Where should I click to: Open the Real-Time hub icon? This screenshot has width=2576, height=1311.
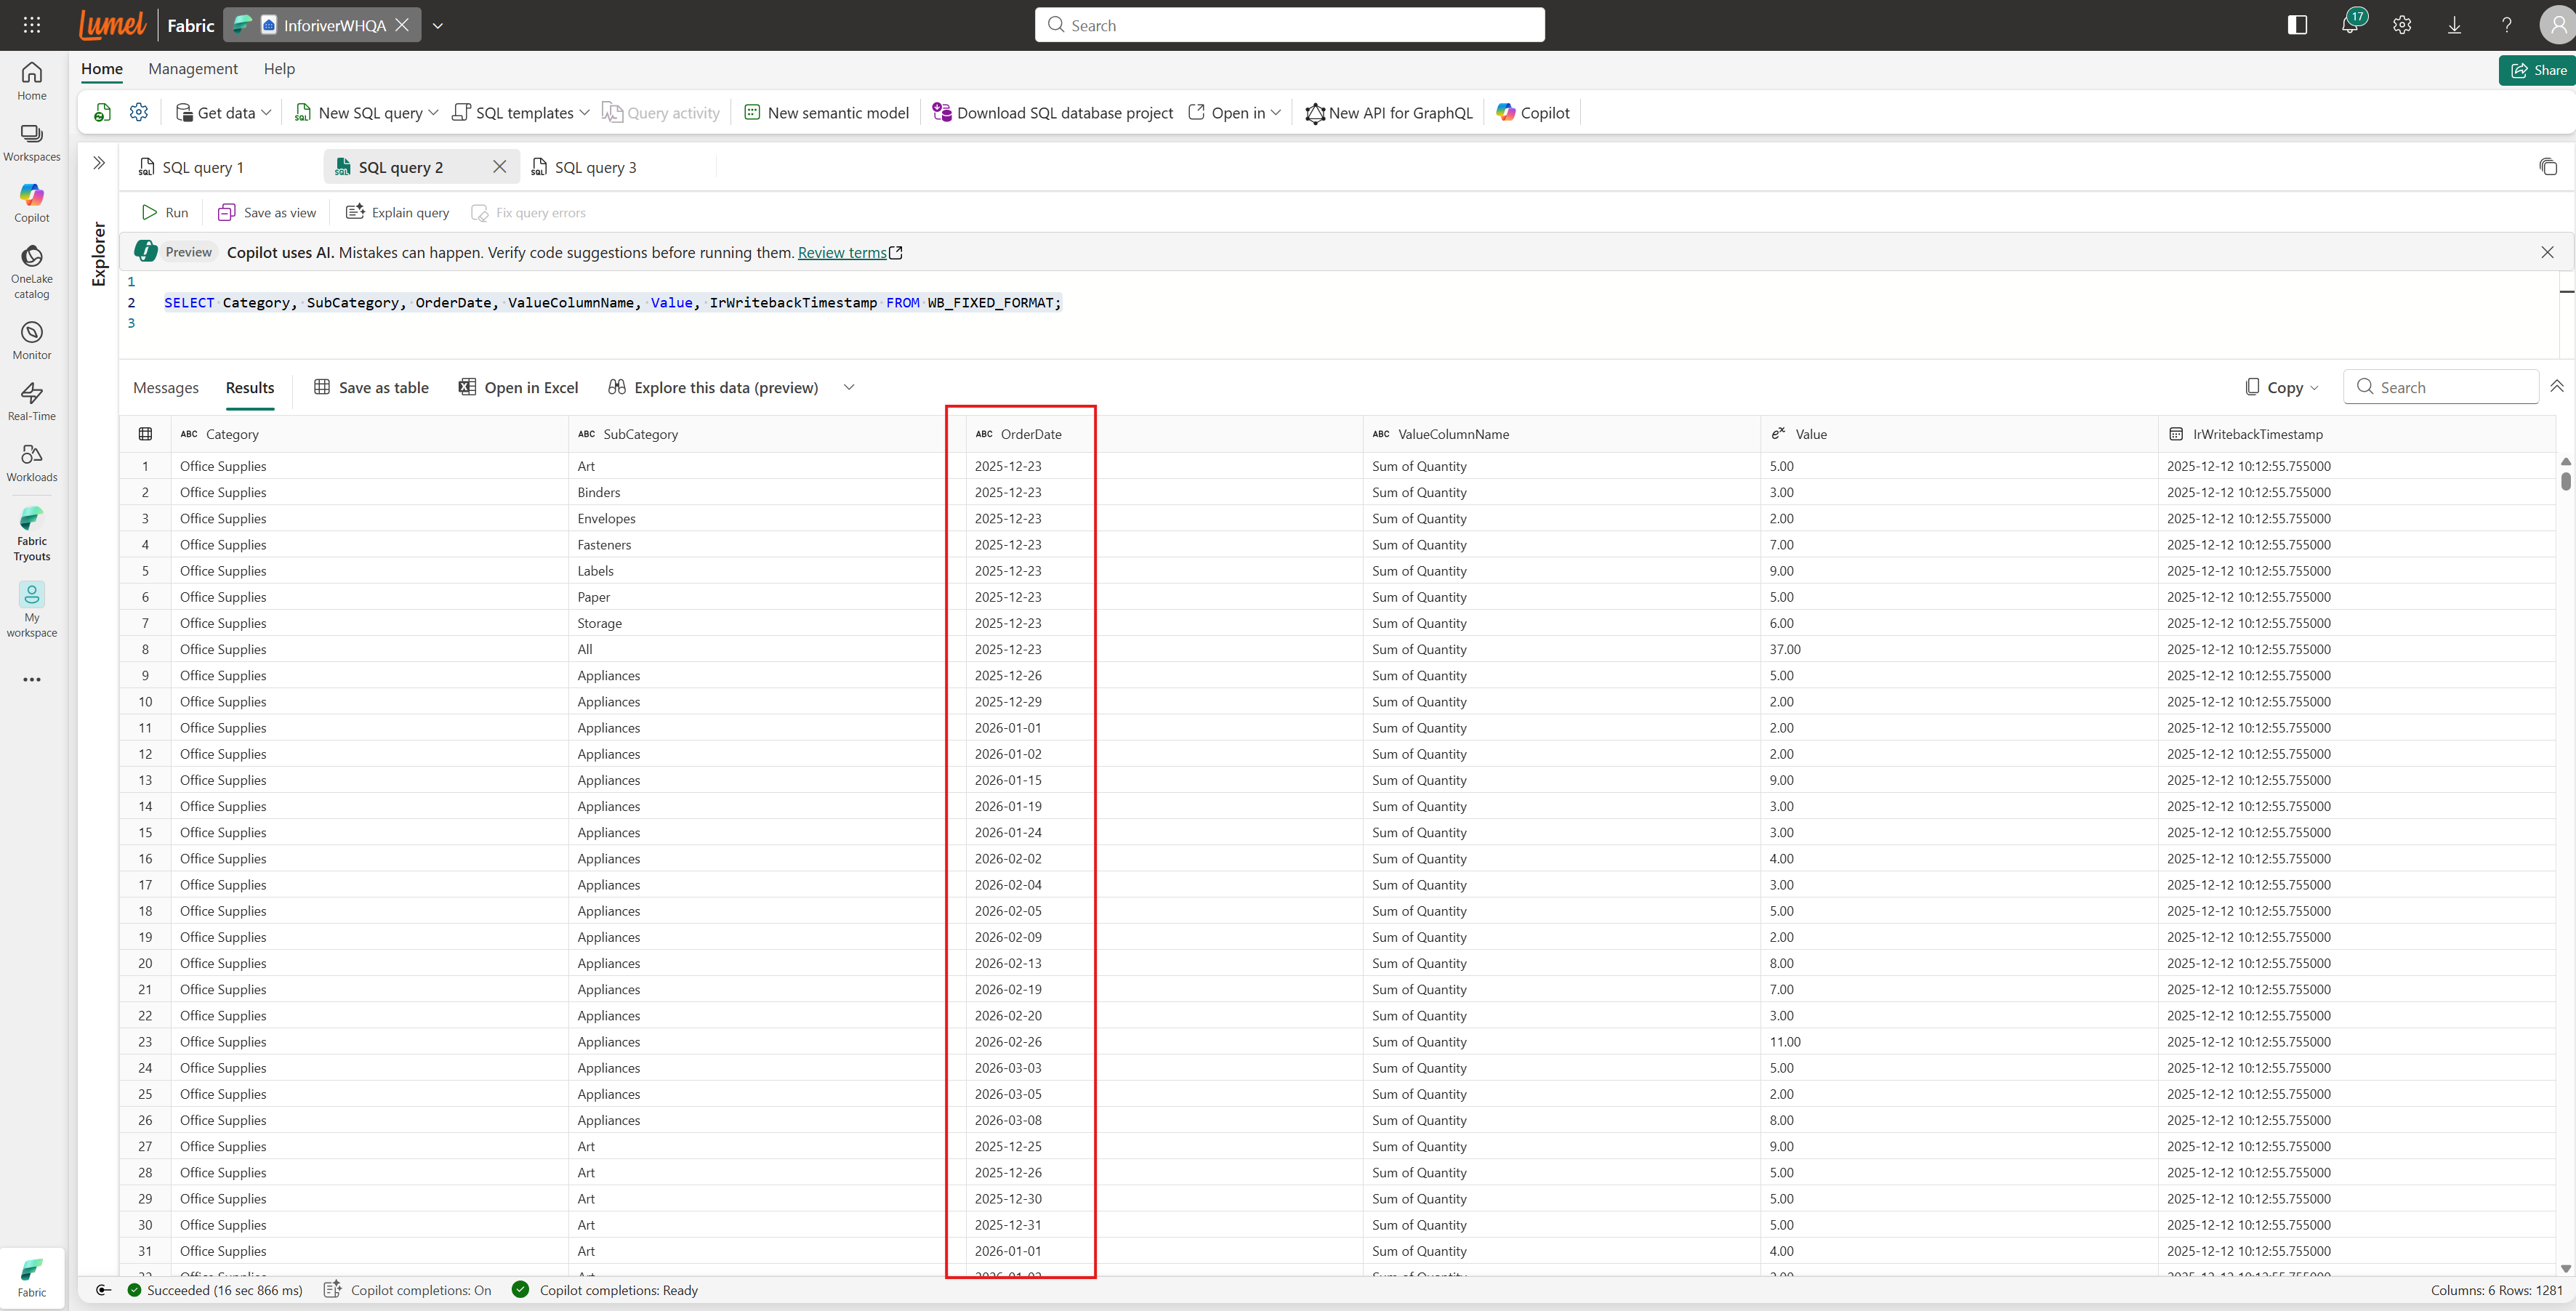[x=32, y=400]
